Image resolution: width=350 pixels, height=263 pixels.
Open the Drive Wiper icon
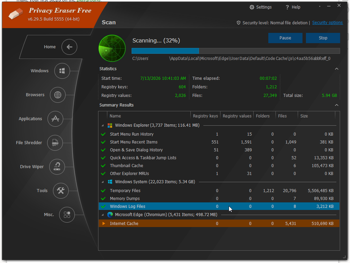tap(57, 167)
